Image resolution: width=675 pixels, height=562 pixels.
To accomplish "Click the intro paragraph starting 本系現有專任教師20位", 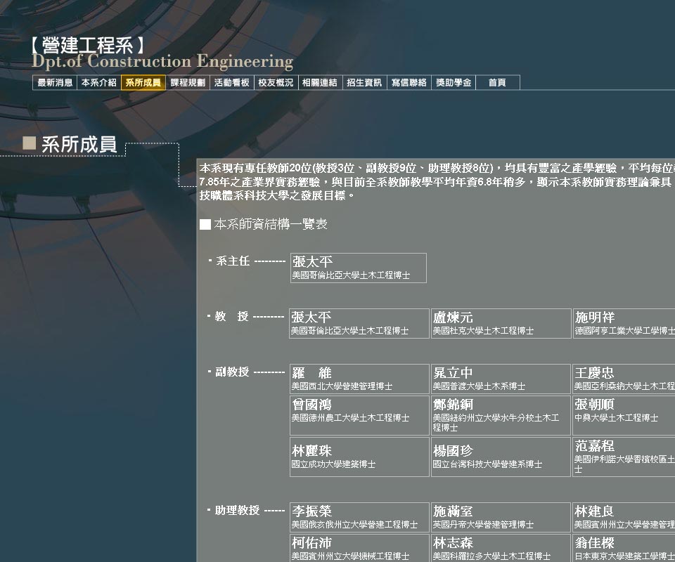I will pos(437,182).
